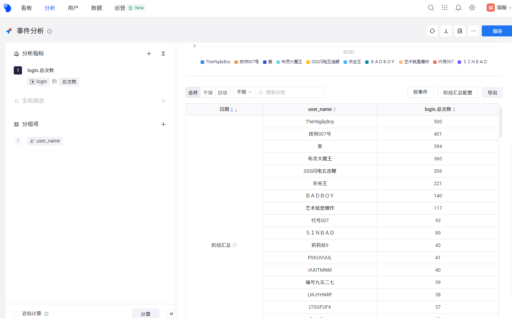Toggle 技师007号 legend color swatch

pos(236,62)
